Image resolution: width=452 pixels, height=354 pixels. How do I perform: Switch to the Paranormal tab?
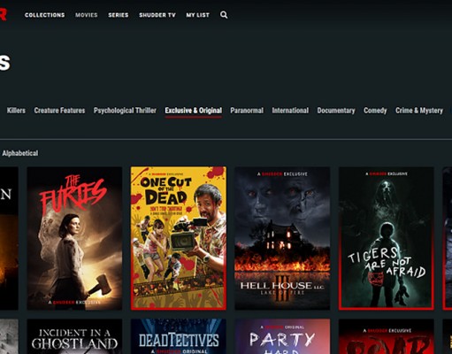[x=247, y=111]
